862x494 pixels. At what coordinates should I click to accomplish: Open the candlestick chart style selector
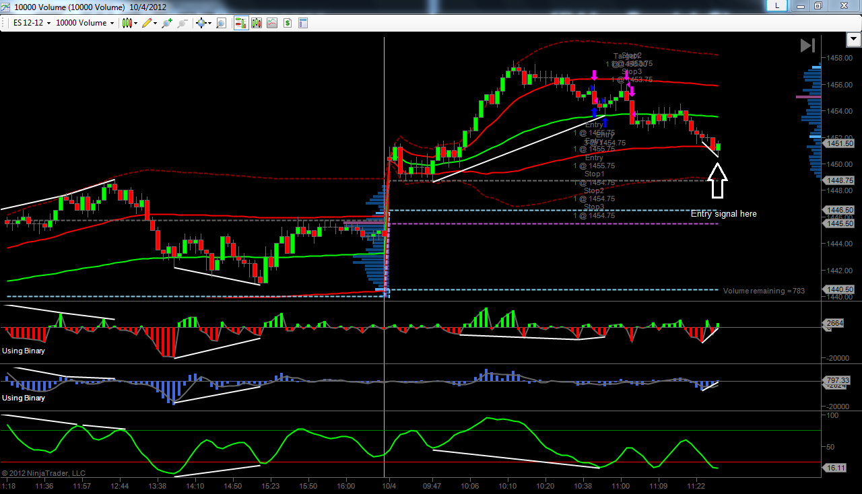click(129, 23)
